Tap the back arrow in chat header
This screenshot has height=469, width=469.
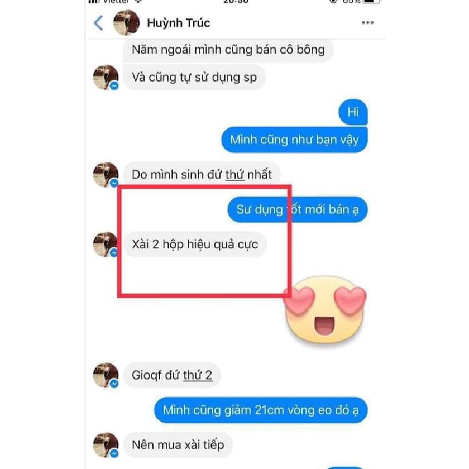pos(98,23)
